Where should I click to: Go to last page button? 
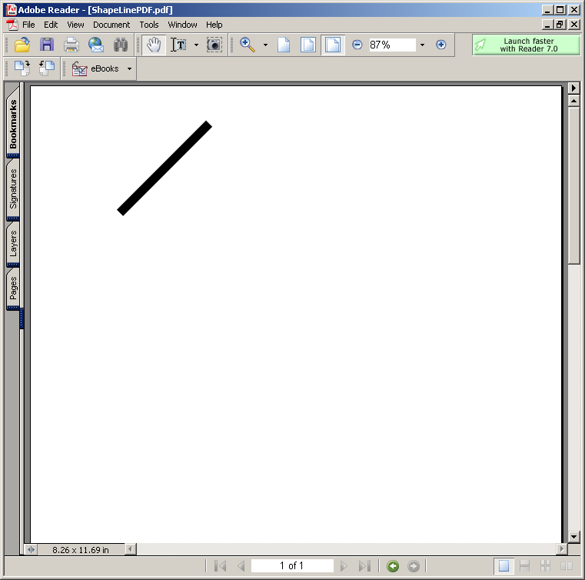click(364, 566)
